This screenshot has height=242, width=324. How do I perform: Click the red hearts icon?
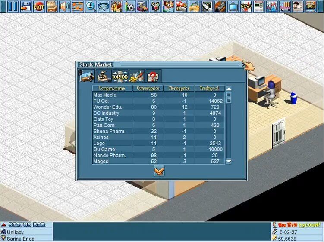coord(181,6)
